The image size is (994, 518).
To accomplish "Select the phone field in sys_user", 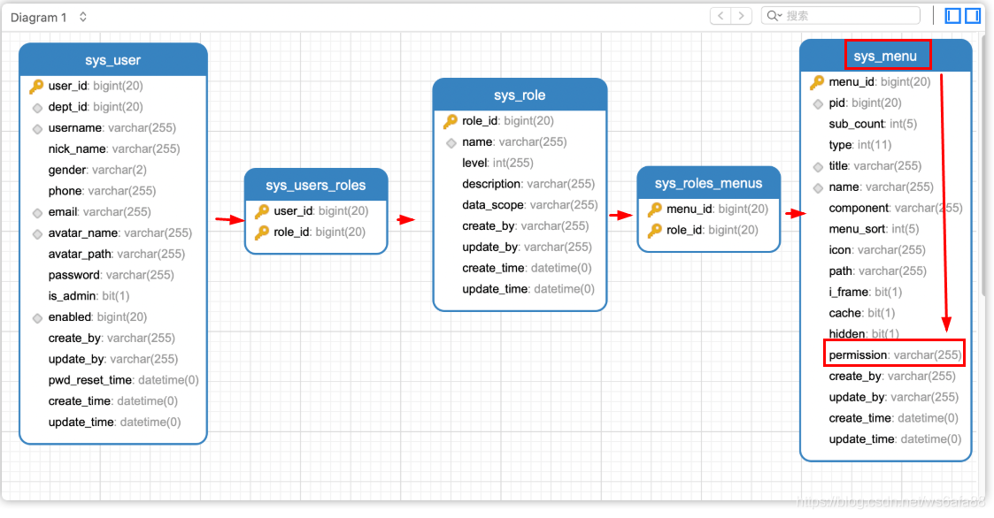I will pyautogui.click(x=102, y=191).
